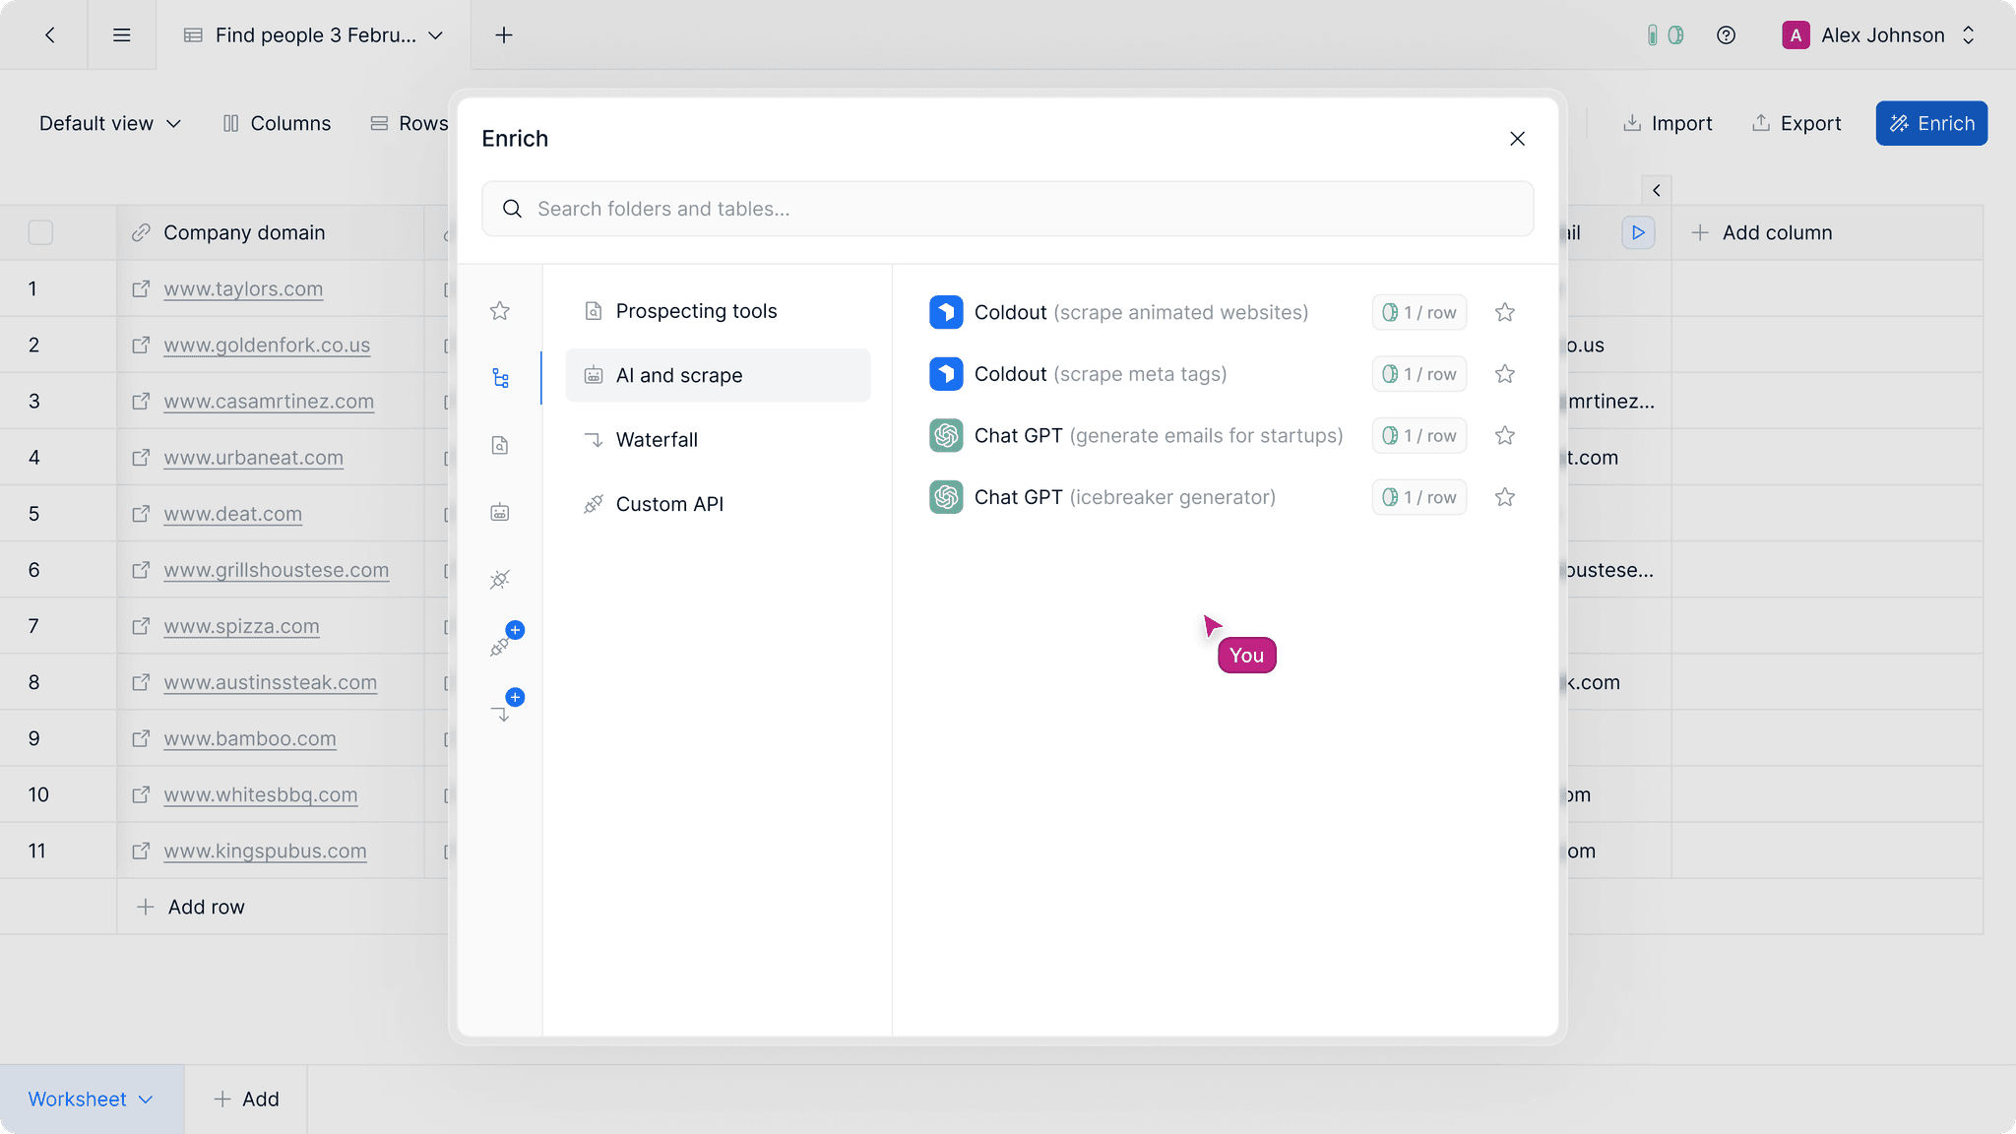The height and width of the screenshot is (1134, 2016).
Task: Focus the Search folders and tables field
Action: [1007, 209]
